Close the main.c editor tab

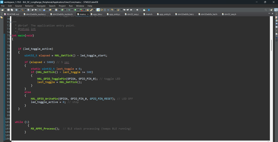tap(88, 14)
